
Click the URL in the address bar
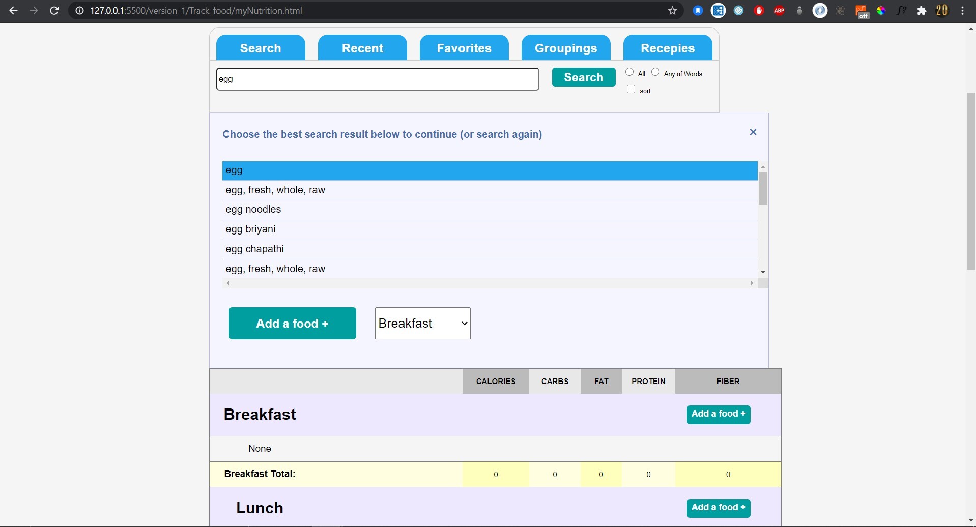click(x=196, y=11)
